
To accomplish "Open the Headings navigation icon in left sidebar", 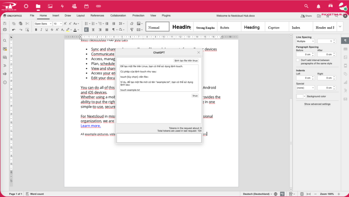I will (x=5, y=66).
